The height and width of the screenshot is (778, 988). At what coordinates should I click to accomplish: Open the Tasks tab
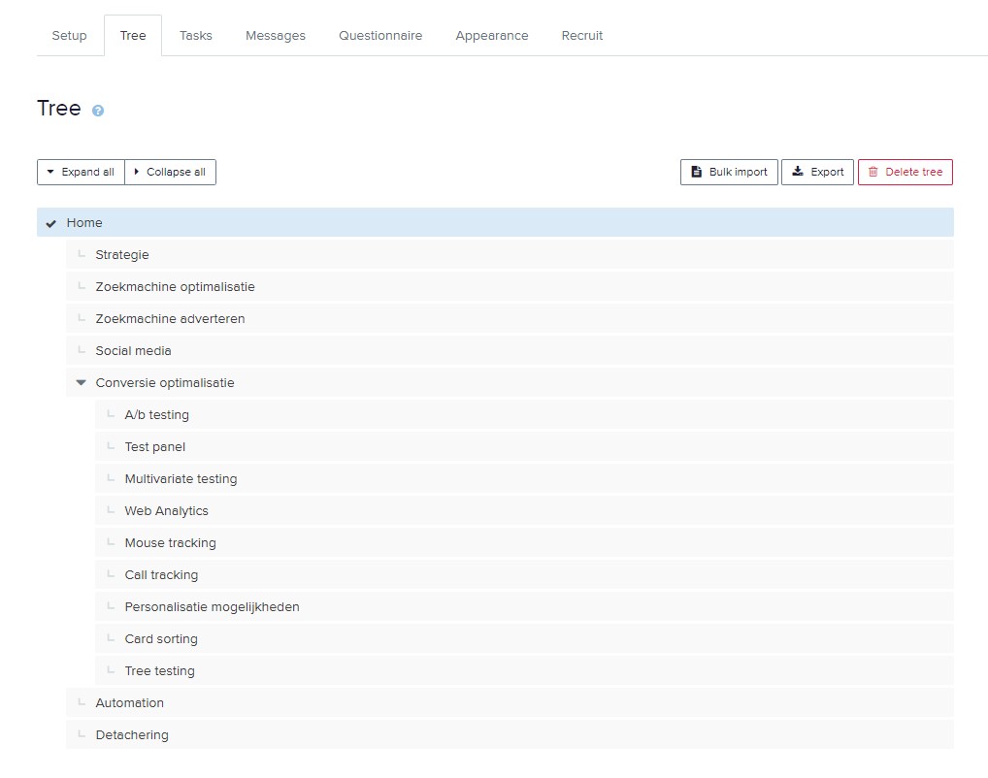195,36
